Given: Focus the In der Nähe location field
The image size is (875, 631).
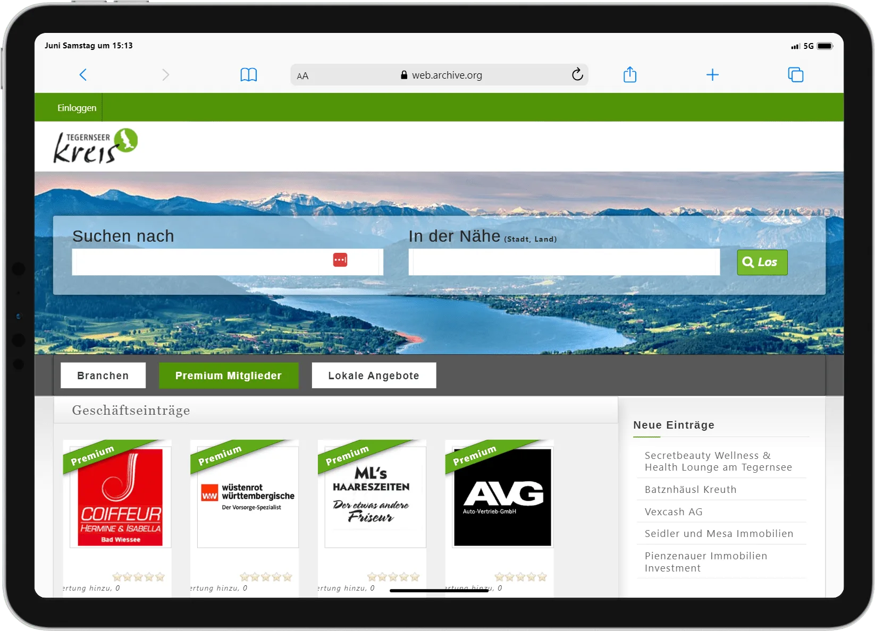Looking at the screenshot, I should [x=564, y=262].
